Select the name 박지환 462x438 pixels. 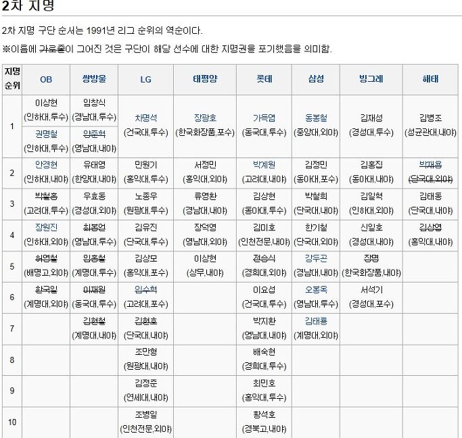click(x=264, y=321)
